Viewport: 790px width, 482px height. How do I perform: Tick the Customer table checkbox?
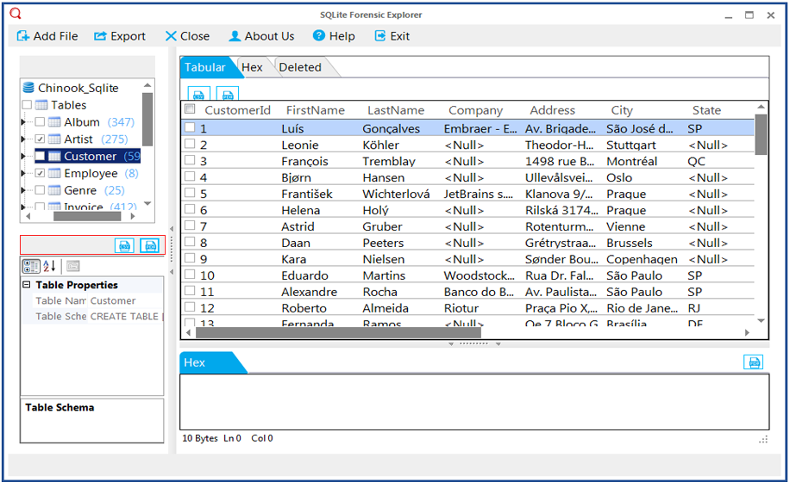click(x=40, y=157)
